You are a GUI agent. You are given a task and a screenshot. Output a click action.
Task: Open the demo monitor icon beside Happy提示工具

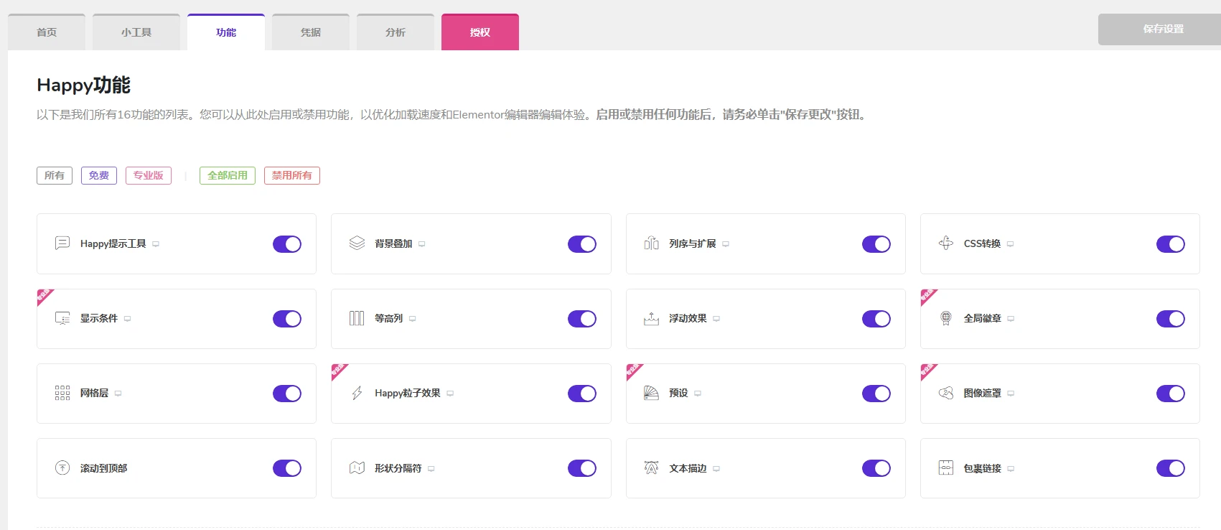pyautogui.click(x=156, y=244)
